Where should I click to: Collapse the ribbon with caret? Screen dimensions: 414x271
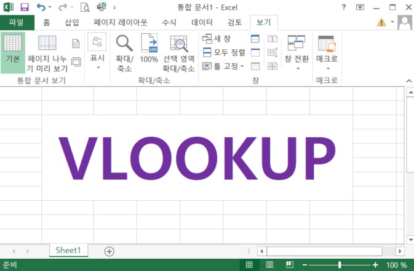click(x=409, y=81)
